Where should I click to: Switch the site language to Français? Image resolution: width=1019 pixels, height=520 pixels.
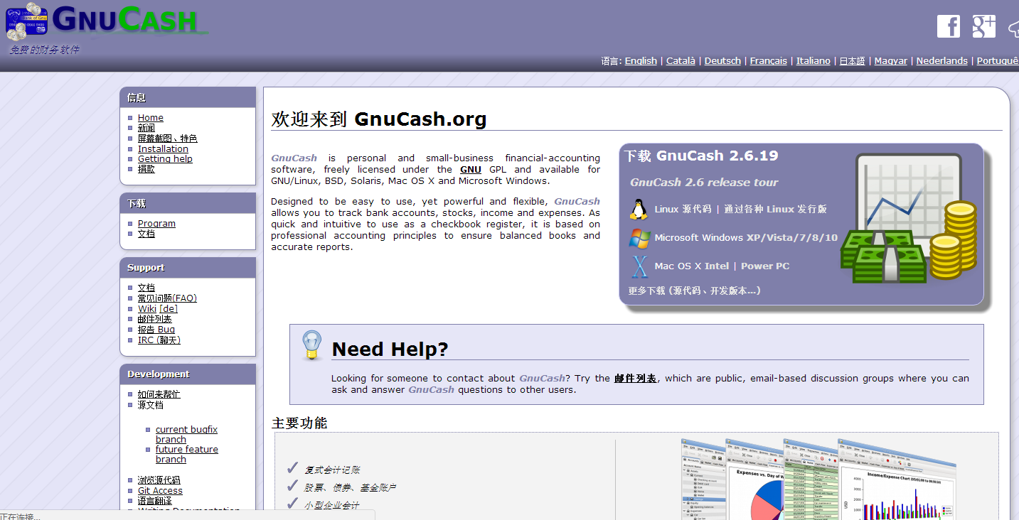click(x=769, y=61)
